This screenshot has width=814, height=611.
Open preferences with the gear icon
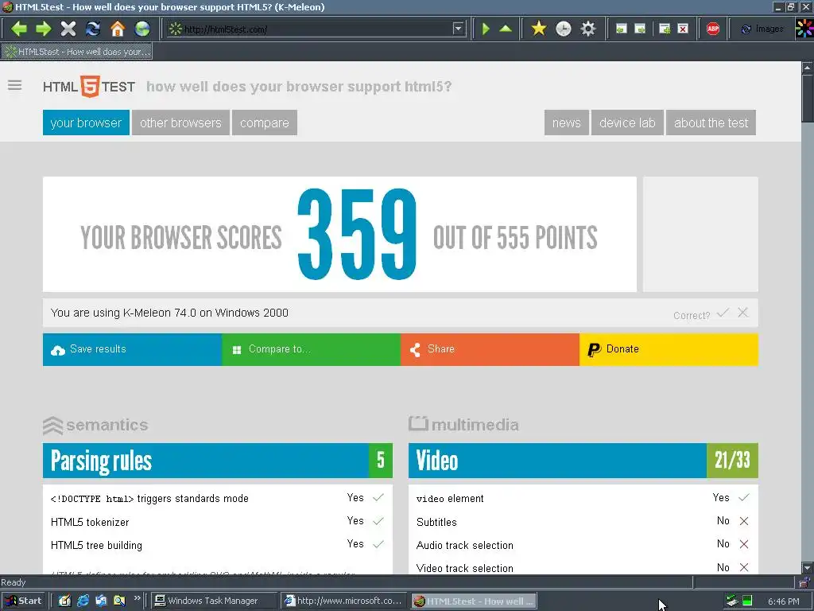tap(587, 29)
